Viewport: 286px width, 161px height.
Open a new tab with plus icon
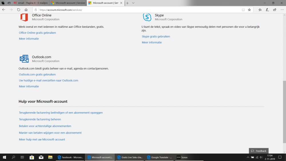pyautogui.click(x=127, y=3)
